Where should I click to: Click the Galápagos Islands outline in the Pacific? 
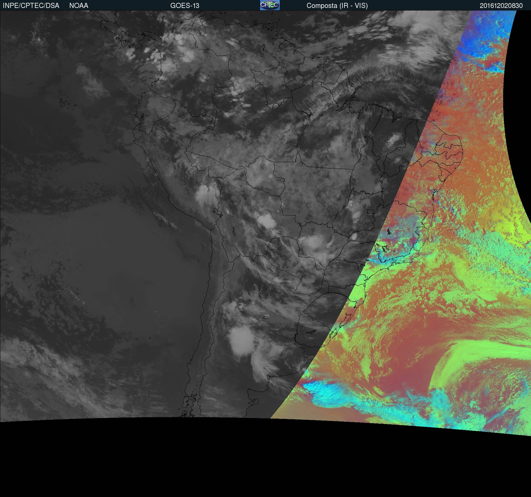(65, 103)
